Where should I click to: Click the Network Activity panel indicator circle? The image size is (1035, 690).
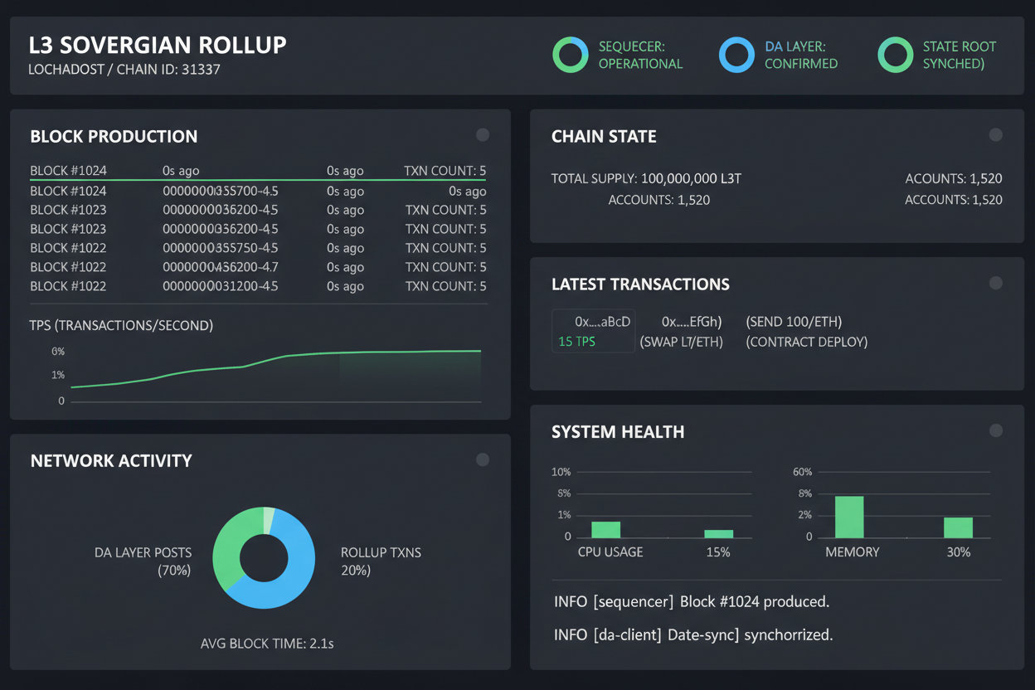pyautogui.click(x=482, y=459)
